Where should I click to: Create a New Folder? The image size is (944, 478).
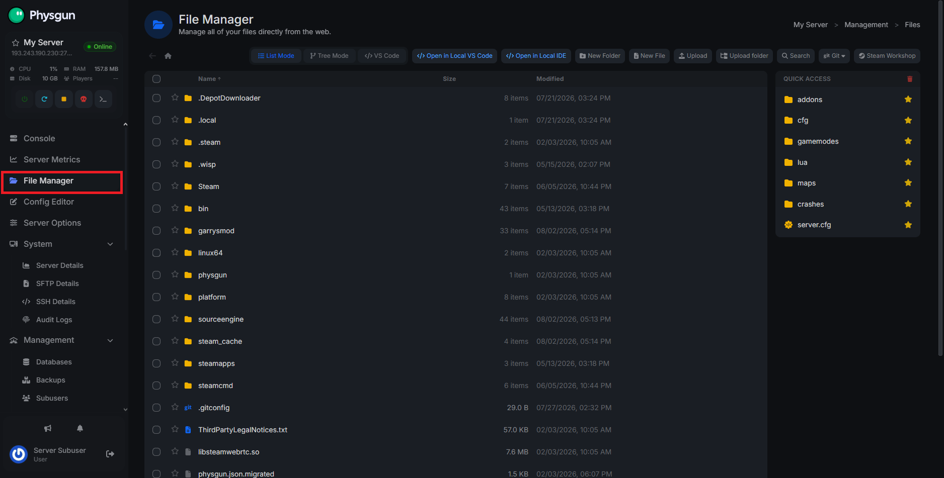pyautogui.click(x=600, y=56)
